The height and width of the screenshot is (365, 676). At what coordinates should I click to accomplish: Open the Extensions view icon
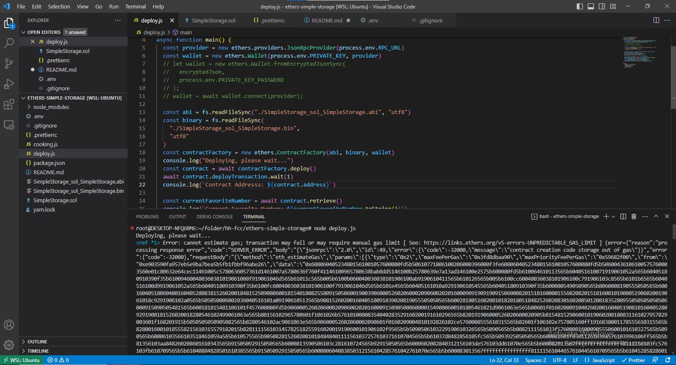(x=9, y=104)
